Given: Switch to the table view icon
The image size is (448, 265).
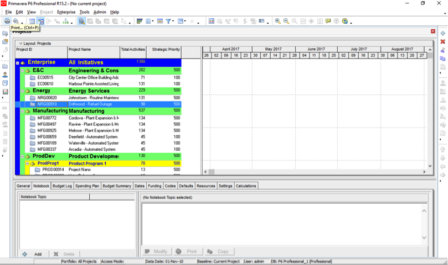Looking at the screenshot, I should point(32,22).
